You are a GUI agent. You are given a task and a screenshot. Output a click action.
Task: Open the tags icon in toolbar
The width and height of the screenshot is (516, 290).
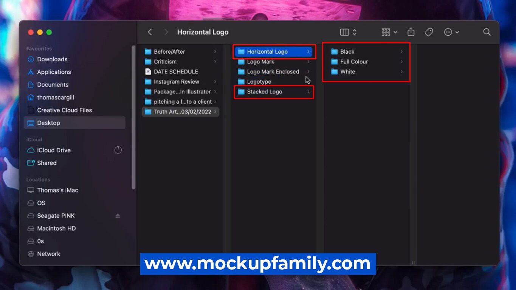coord(429,32)
